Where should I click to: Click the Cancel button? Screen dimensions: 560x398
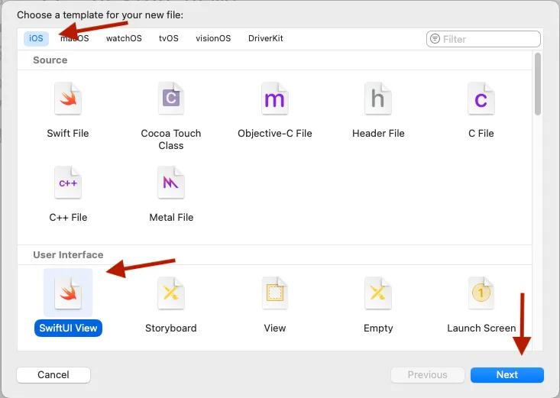(x=53, y=375)
